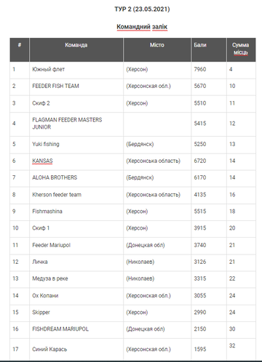Click FLAGMAN FEEDER MASTERS JUNIOR cell
Viewport: 262px width, 362px height.
click(x=76, y=124)
